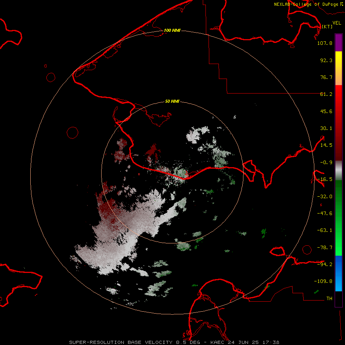Click the -63.1 velocity scale value
The width and height of the screenshot is (345, 345).
(325, 230)
